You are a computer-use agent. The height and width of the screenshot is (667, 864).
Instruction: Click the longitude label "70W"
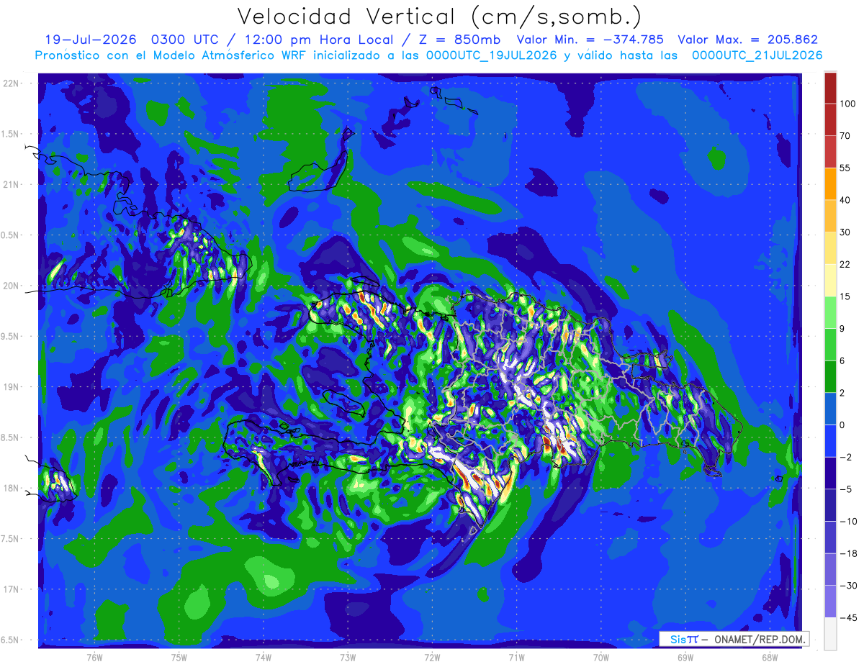(x=600, y=658)
